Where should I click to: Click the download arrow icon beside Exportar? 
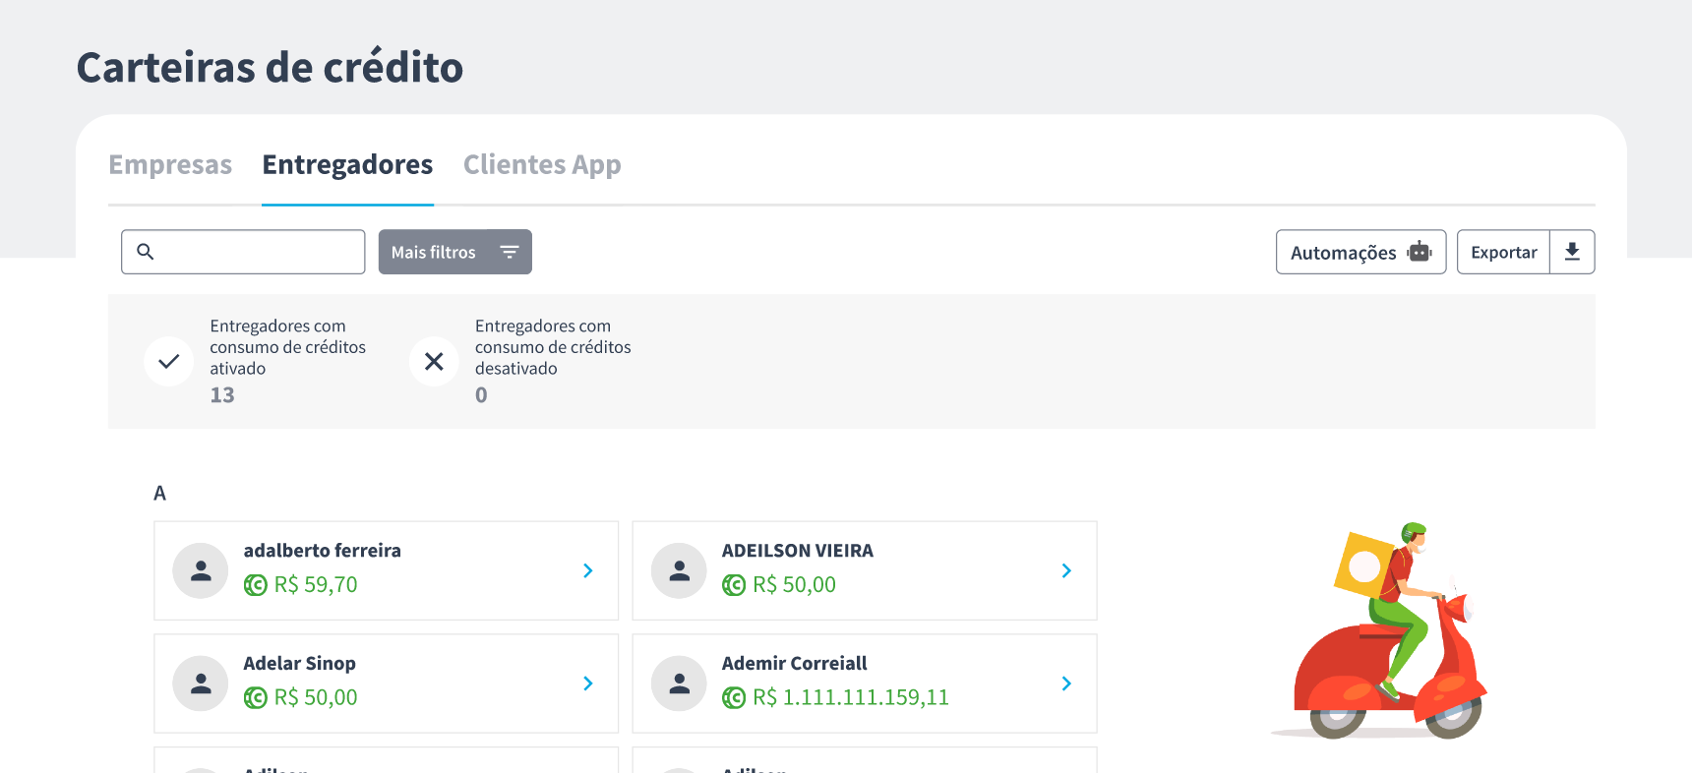(x=1572, y=252)
